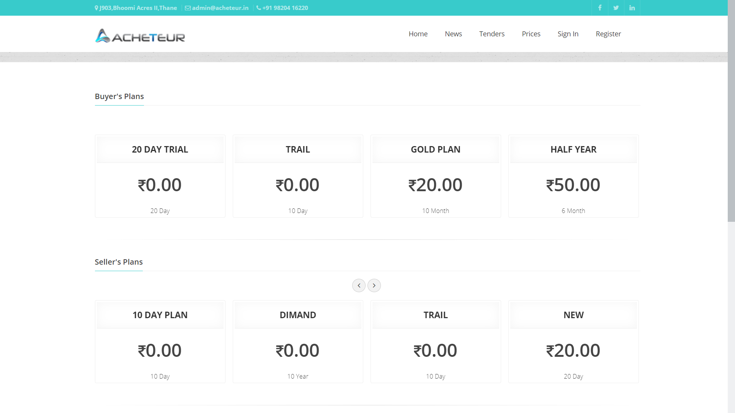Go to the Home menu item
This screenshot has height=413, width=735.
coord(418,34)
